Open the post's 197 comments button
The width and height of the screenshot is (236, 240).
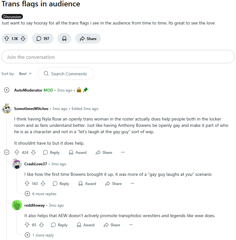point(43,38)
